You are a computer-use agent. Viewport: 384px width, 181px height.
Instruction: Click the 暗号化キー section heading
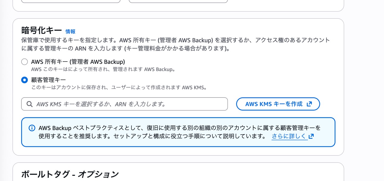pyautogui.click(x=41, y=30)
